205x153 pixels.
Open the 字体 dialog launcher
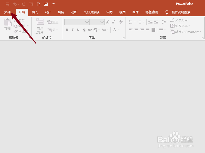[x=124, y=38]
